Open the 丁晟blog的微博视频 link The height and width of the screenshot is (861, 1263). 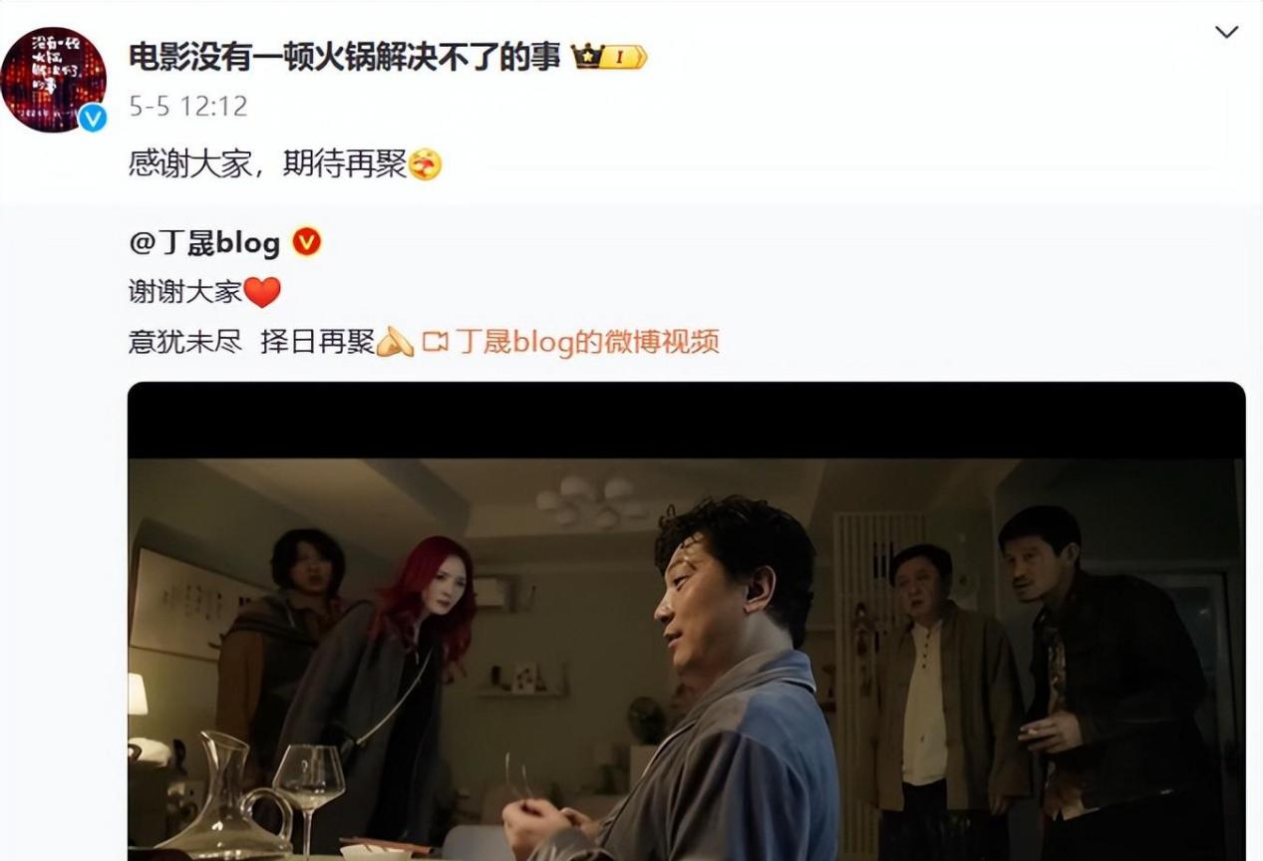(x=587, y=343)
